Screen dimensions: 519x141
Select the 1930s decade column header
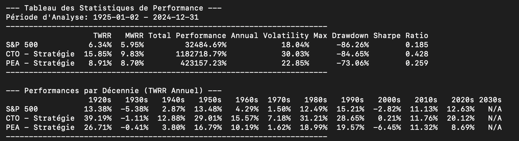[137, 100]
